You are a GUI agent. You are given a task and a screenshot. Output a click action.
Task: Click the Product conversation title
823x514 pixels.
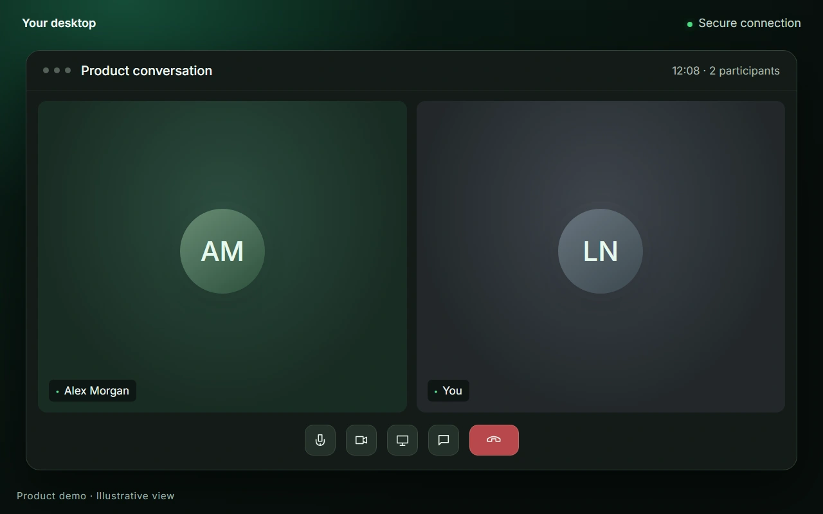[147, 71]
